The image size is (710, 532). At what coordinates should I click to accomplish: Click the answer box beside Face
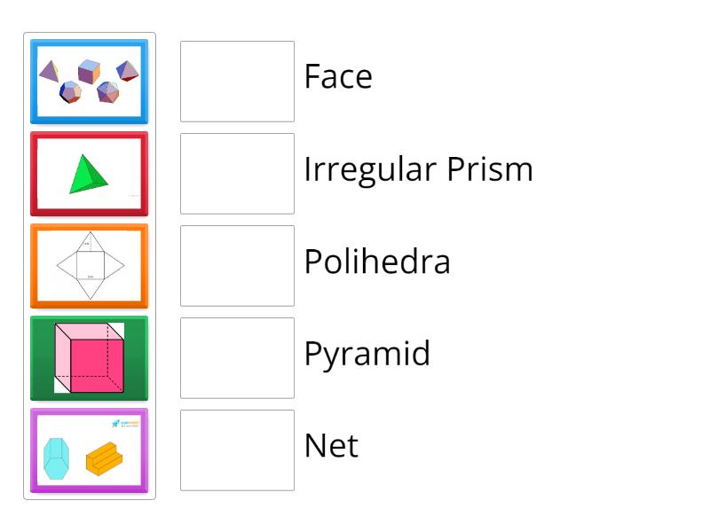pyautogui.click(x=236, y=81)
